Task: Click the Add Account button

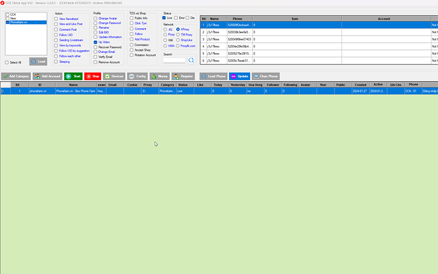Action: click(47, 76)
